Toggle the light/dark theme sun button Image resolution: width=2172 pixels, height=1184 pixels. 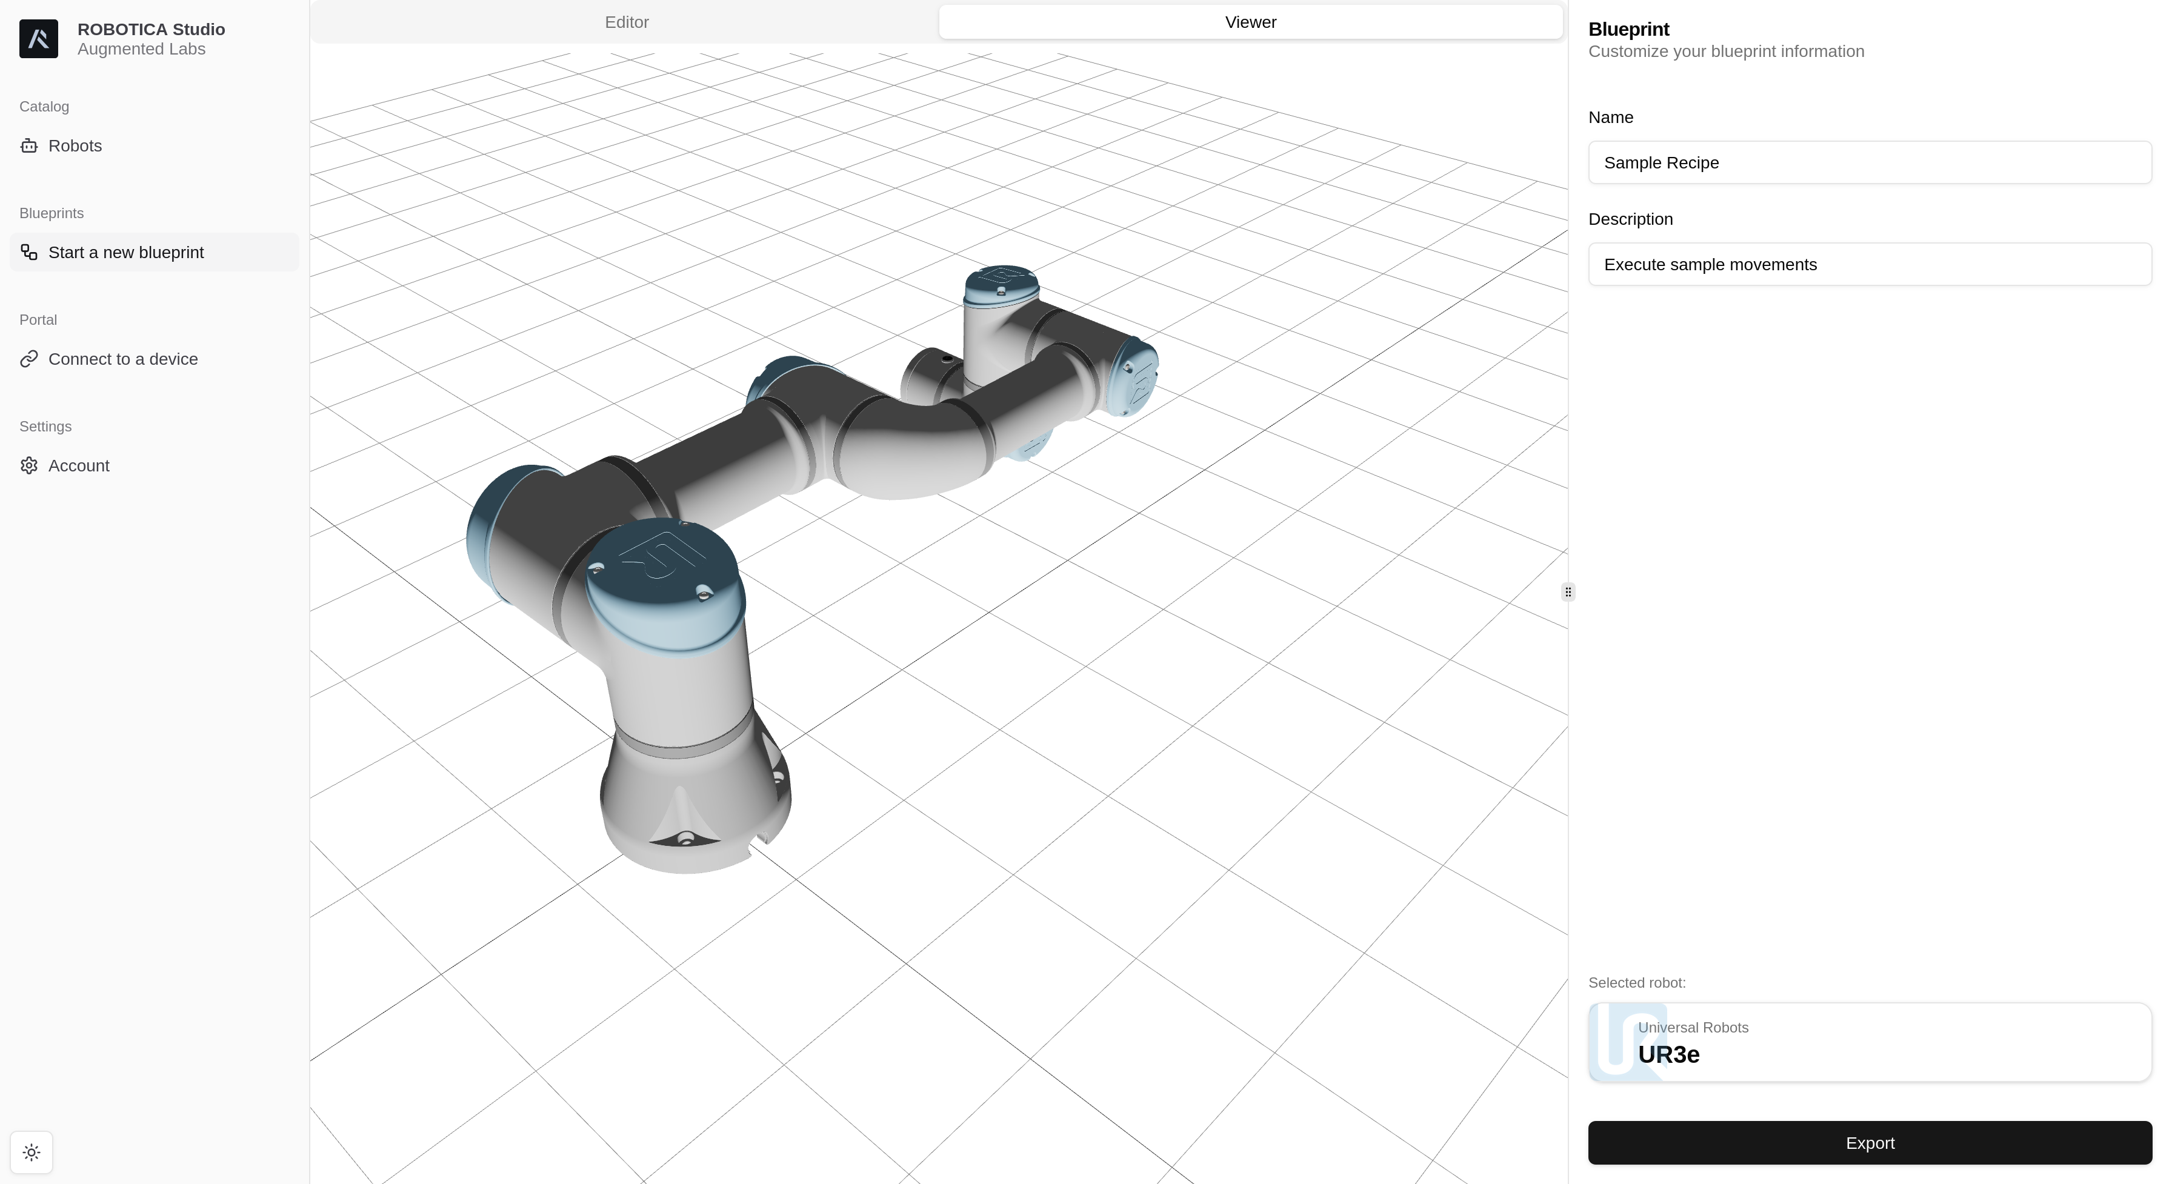point(31,1152)
